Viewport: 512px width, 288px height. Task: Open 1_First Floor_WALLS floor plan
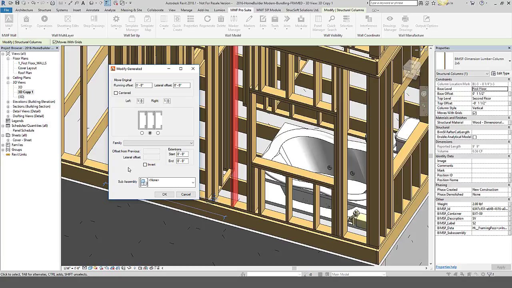pos(32,63)
